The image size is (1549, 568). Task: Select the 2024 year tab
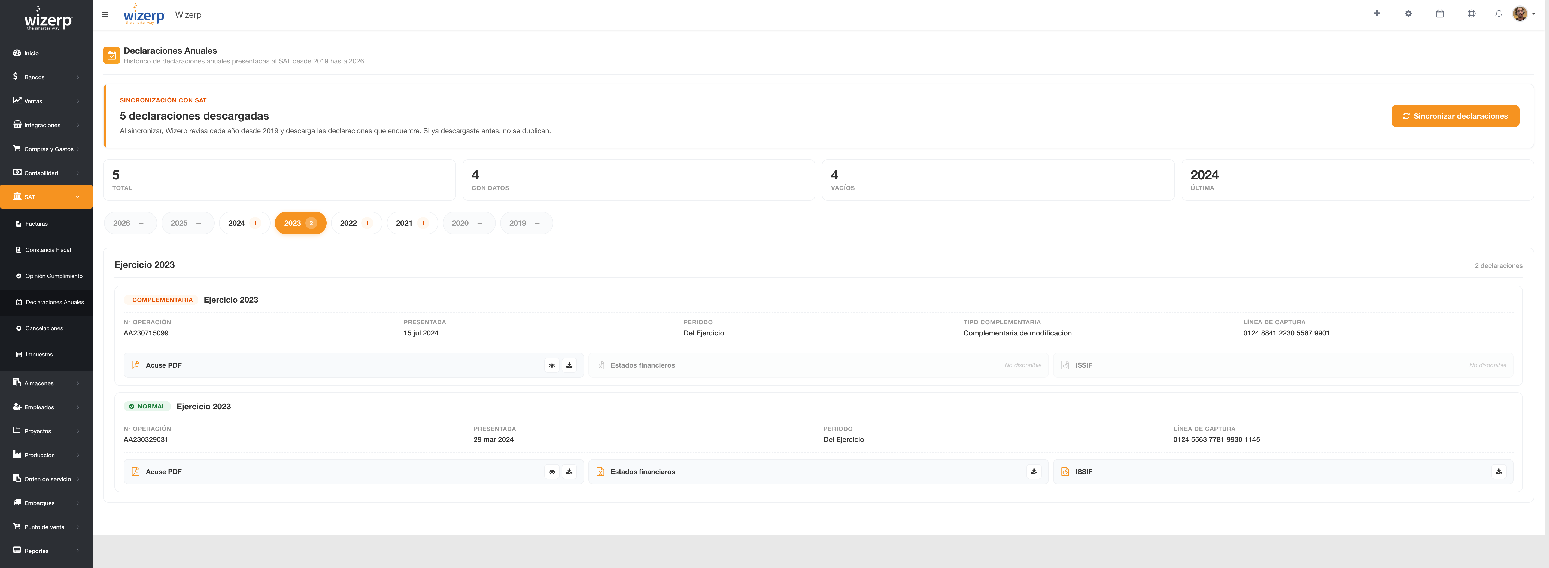tap(244, 223)
